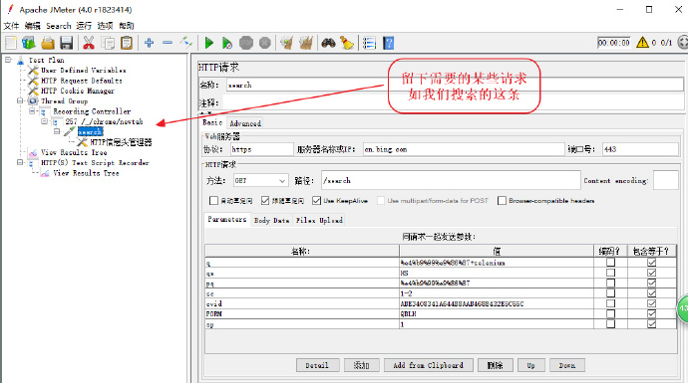Click the Copy icon in toolbar
The width and height of the screenshot is (688, 383).
pyautogui.click(x=108, y=43)
